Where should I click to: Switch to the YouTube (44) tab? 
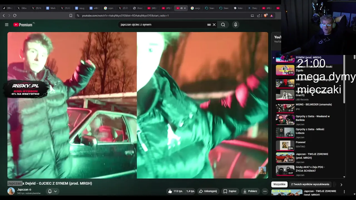pos(152,8)
